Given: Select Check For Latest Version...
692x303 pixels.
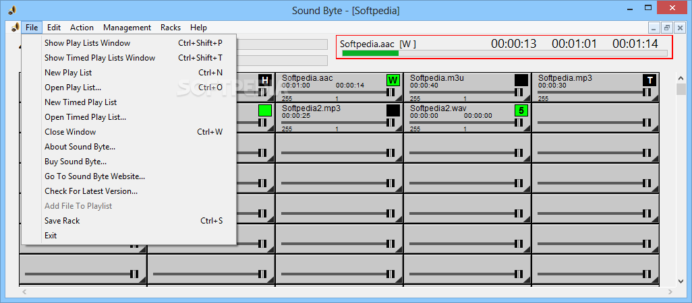Looking at the screenshot, I should [x=129, y=191].
